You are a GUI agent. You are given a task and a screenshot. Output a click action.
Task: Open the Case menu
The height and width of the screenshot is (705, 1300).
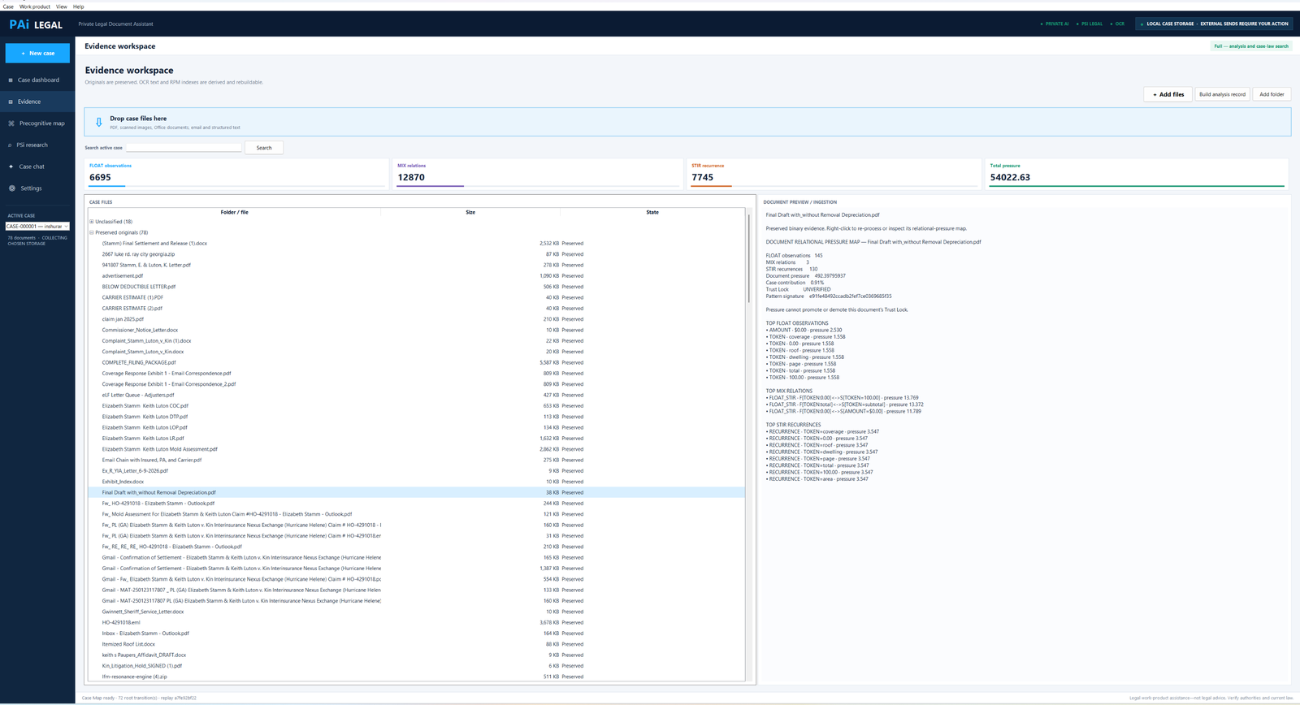pos(8,6)
